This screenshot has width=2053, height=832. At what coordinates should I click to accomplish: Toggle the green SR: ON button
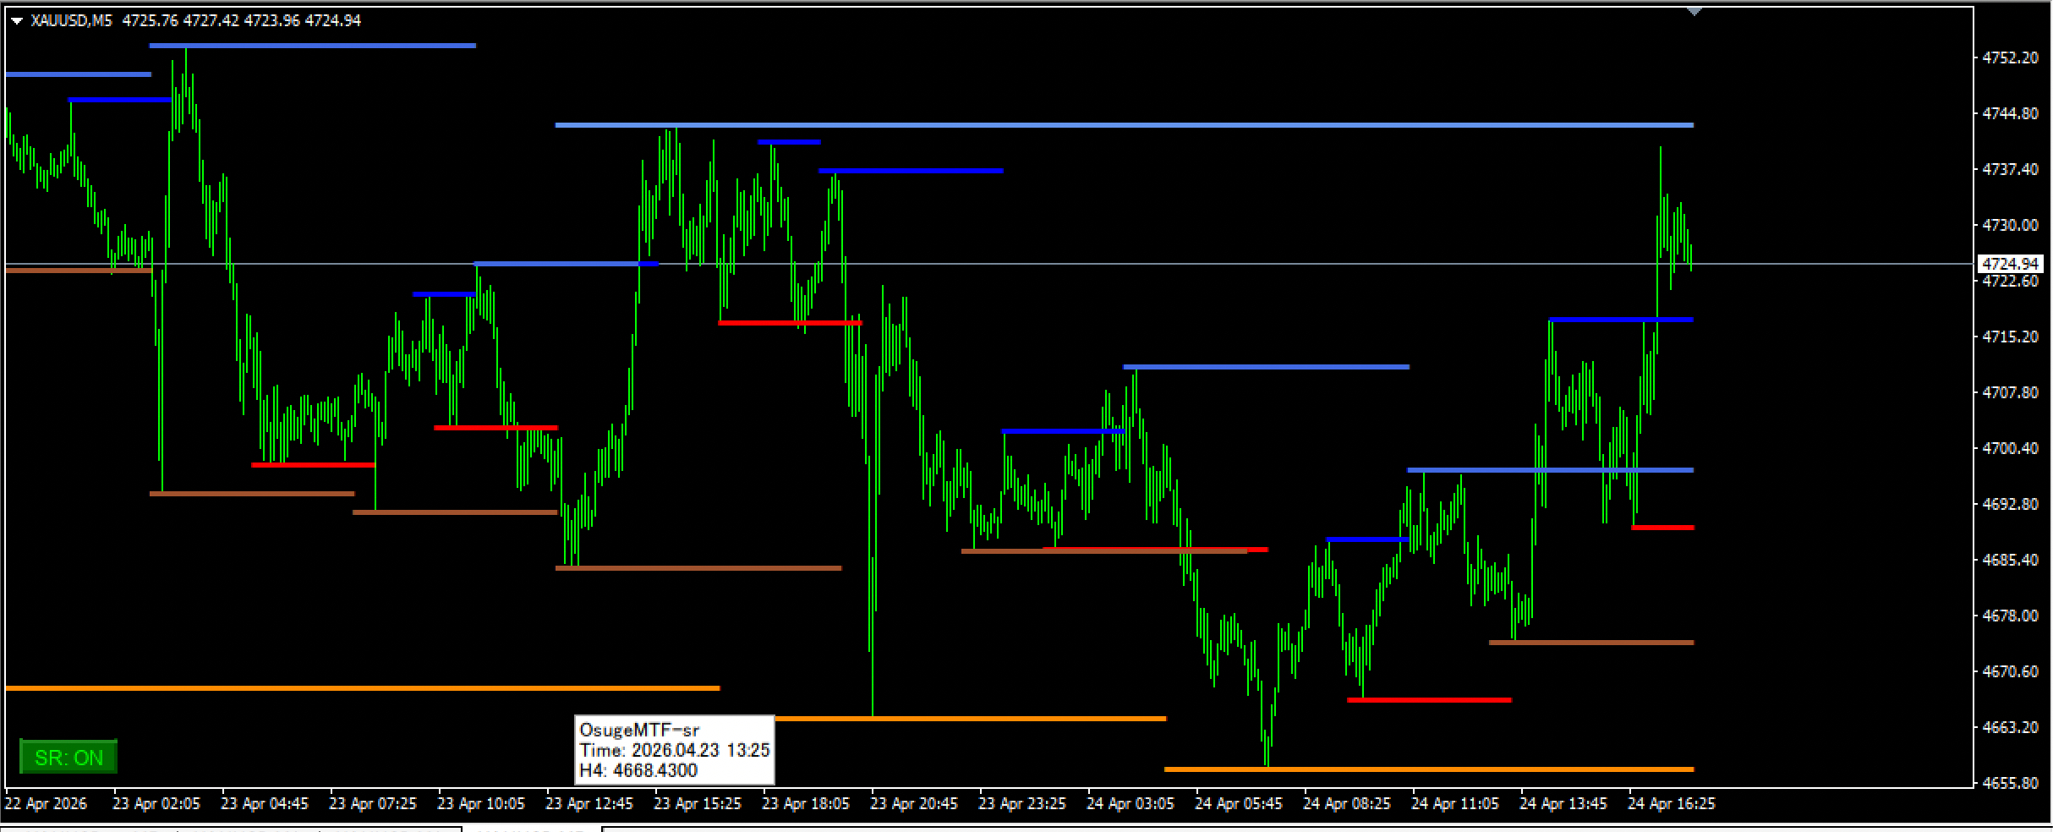pos(68,757)
